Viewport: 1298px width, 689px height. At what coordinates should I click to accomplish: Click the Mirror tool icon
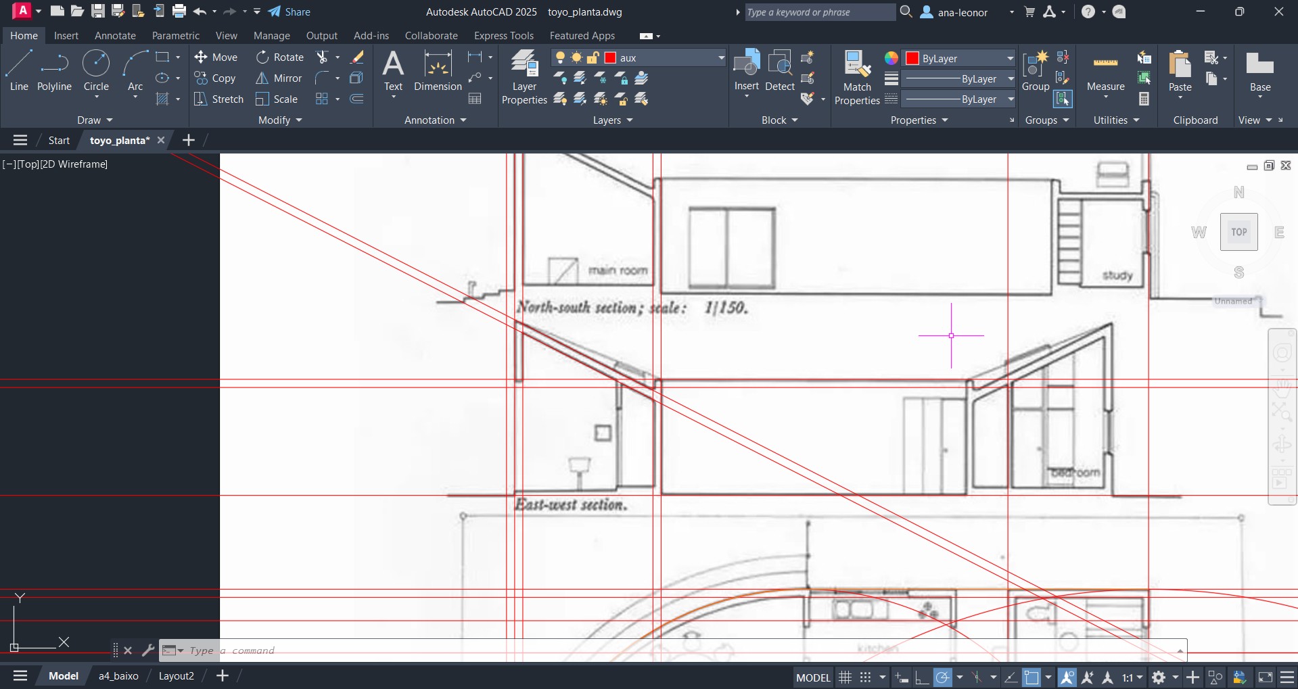click(x=262, y=78)
